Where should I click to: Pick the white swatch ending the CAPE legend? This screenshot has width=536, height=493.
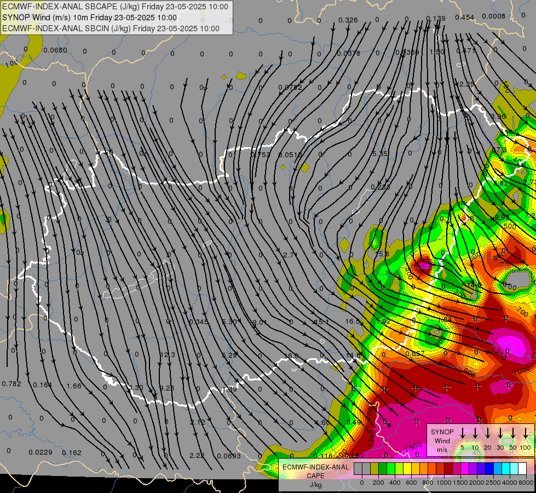click(522, 469)
